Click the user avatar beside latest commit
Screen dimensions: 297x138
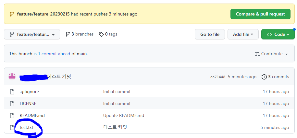pos(12,77)
